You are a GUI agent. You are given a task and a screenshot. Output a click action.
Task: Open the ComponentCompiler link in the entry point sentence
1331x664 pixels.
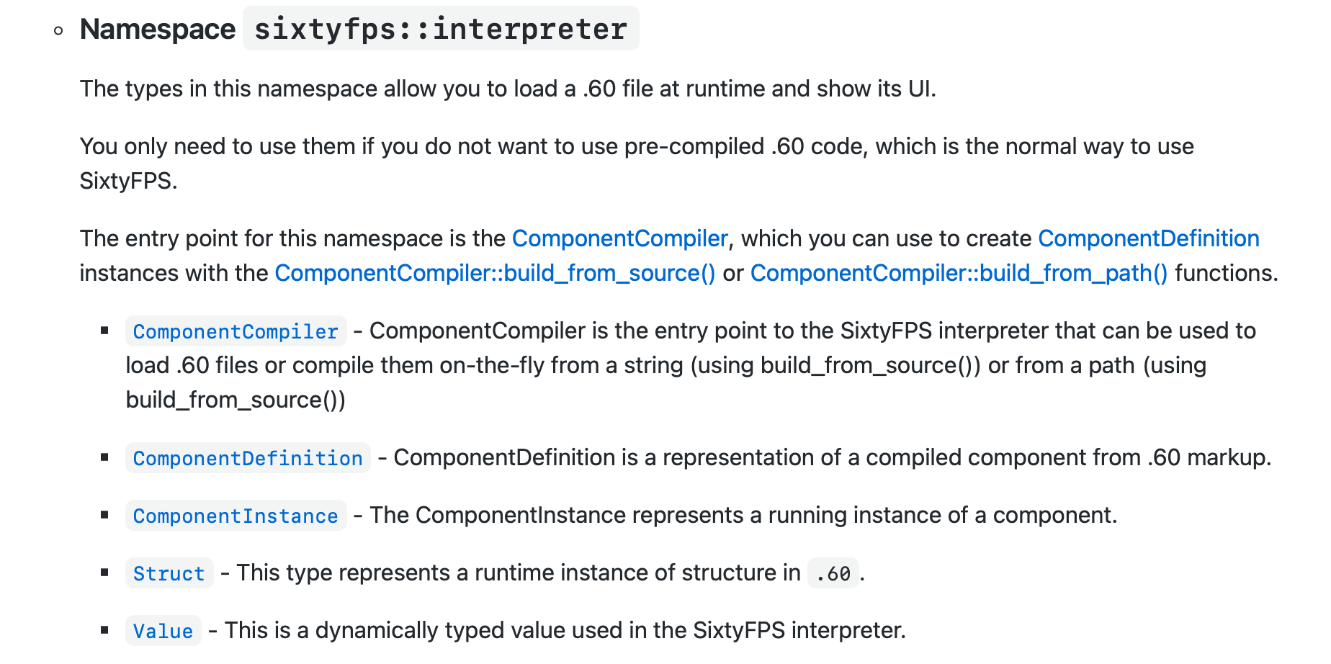(x=619, y=238)
